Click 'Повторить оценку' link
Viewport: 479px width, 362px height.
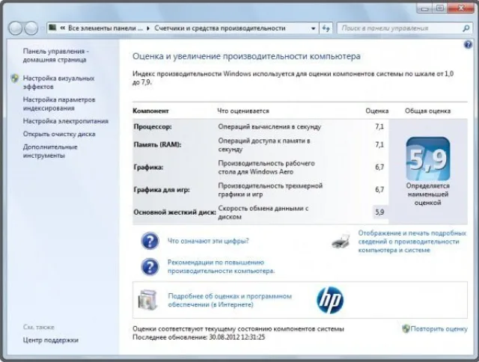coord(439,329)
